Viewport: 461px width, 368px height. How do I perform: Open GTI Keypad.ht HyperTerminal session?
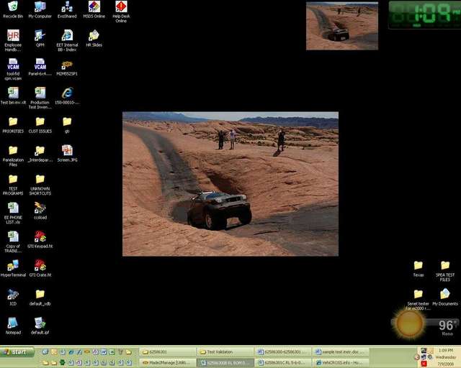pyautogui.click(x=40, y=239)
